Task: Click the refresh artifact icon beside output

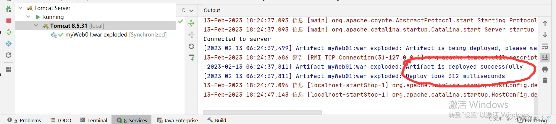Action: tap(191, 46)
